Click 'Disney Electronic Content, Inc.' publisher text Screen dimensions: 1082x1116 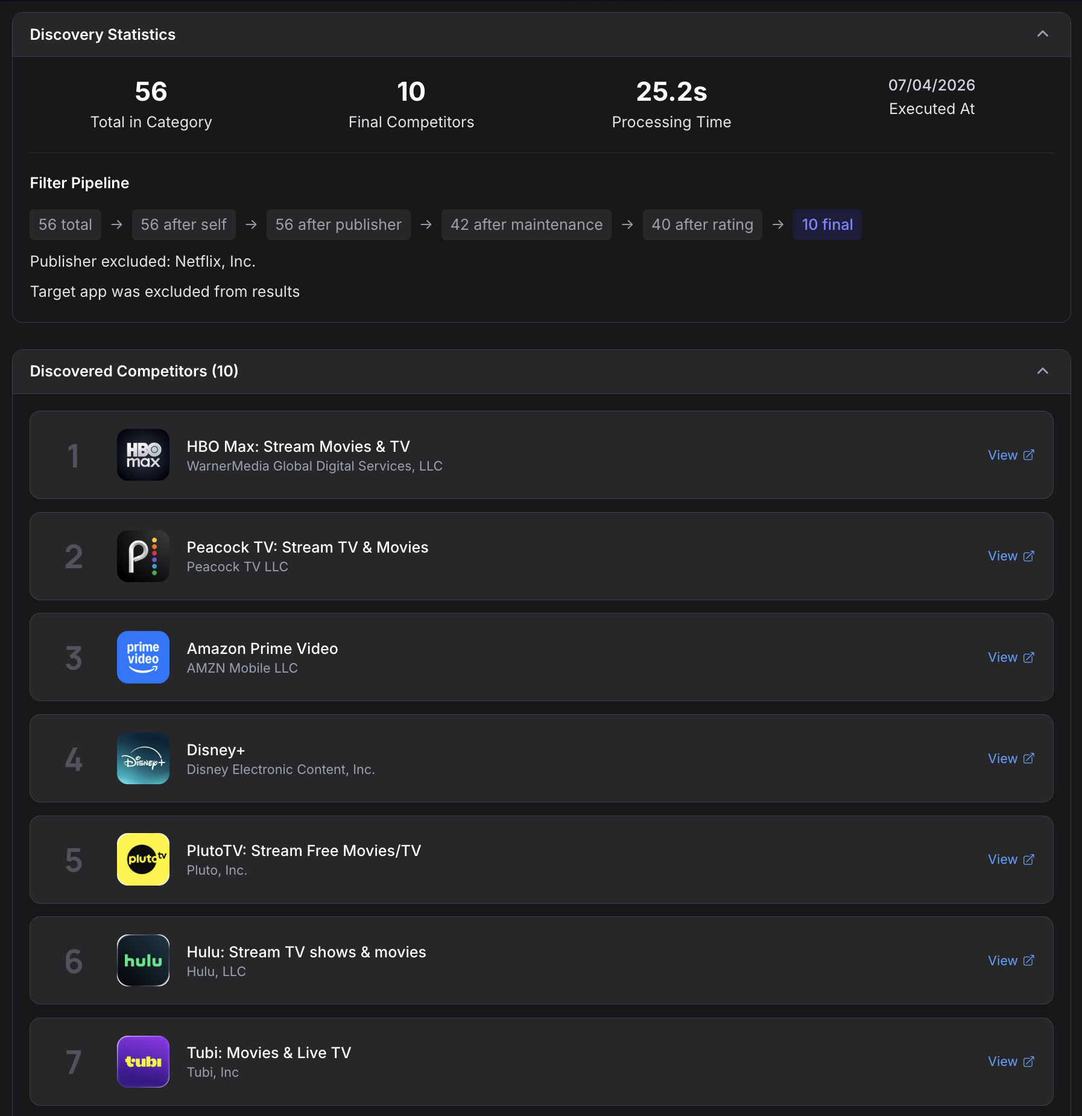click(x=281, y=769)
